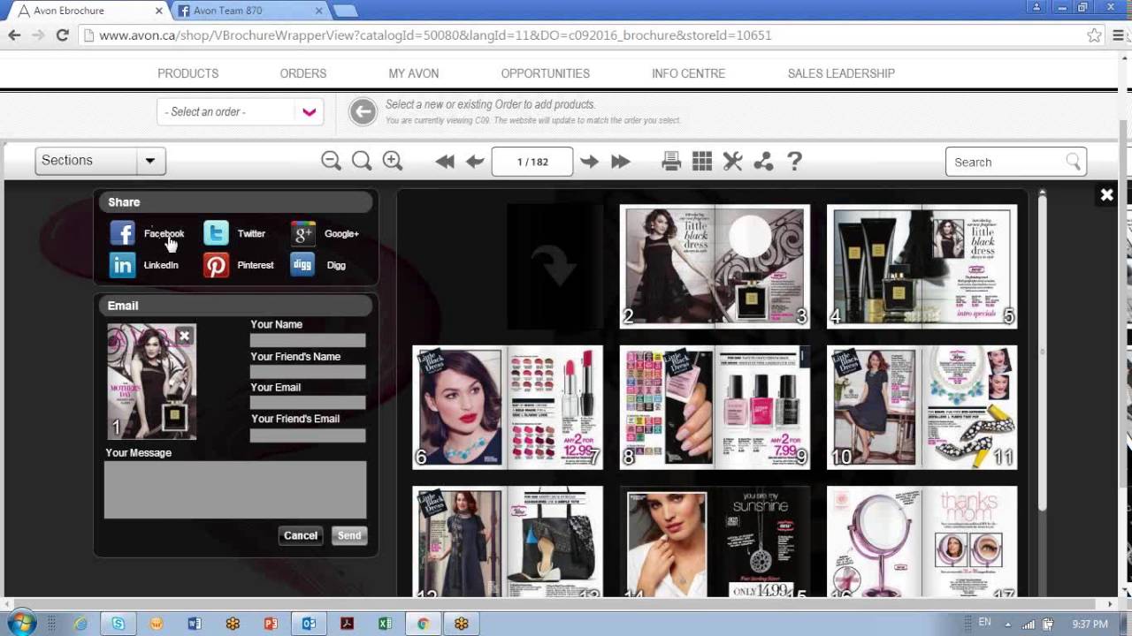
Task: Open pages 8-9 nail polish thumbnail
Action: pyautogui.click(x=715, y=407)
